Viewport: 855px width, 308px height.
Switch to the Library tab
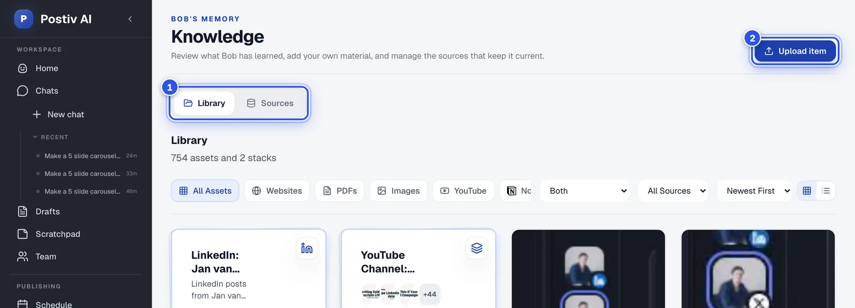(204, 103)
